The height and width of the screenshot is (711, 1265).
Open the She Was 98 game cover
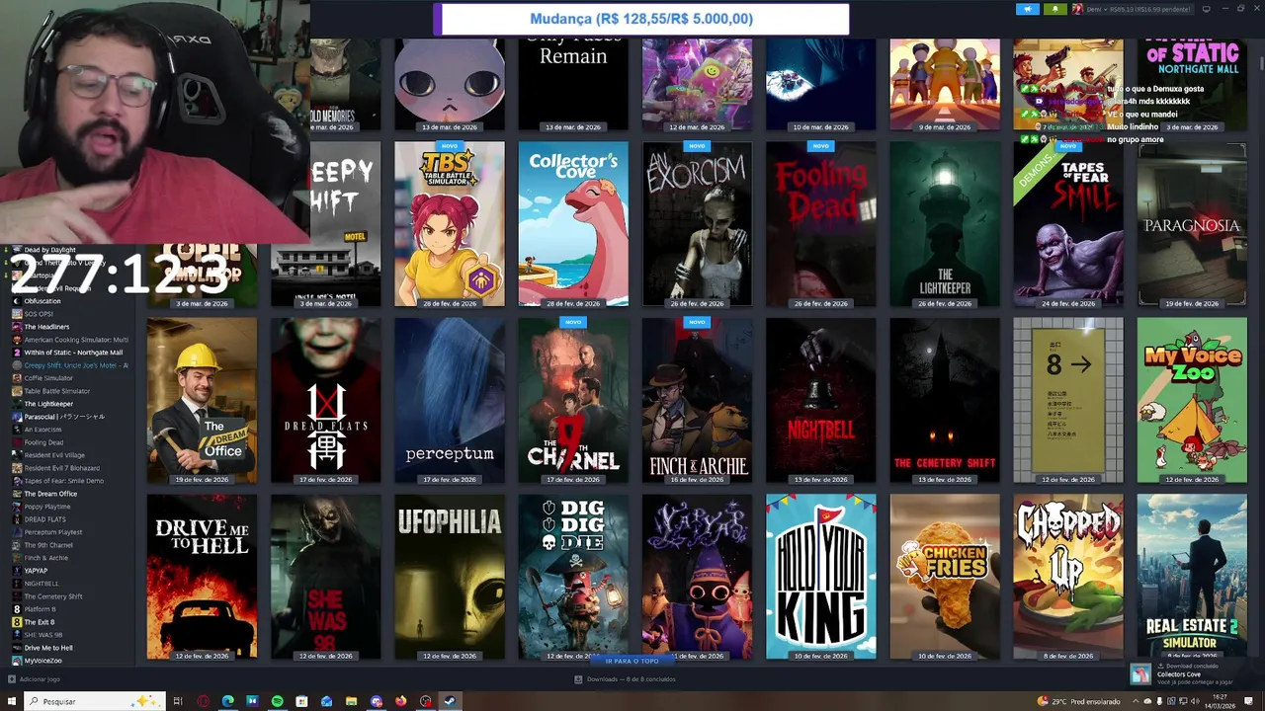326,577
